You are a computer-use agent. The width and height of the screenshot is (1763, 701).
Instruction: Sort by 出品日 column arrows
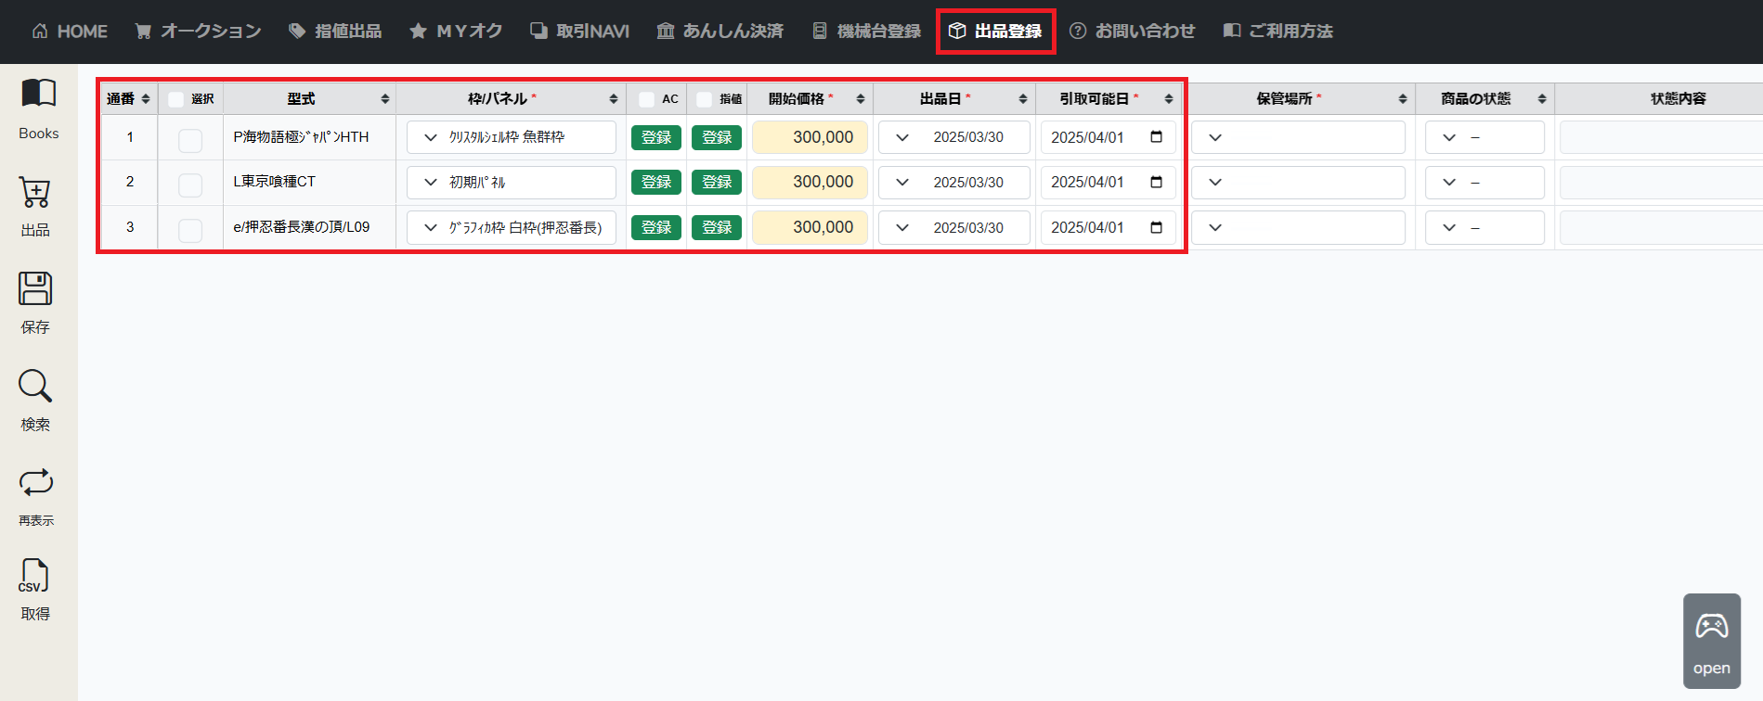pyautogui.click(x=1023, y=99)
